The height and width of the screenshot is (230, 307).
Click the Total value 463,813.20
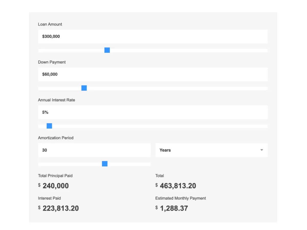pos(178,186)
